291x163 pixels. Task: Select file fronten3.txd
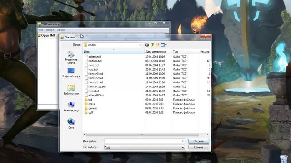[95, 74]
